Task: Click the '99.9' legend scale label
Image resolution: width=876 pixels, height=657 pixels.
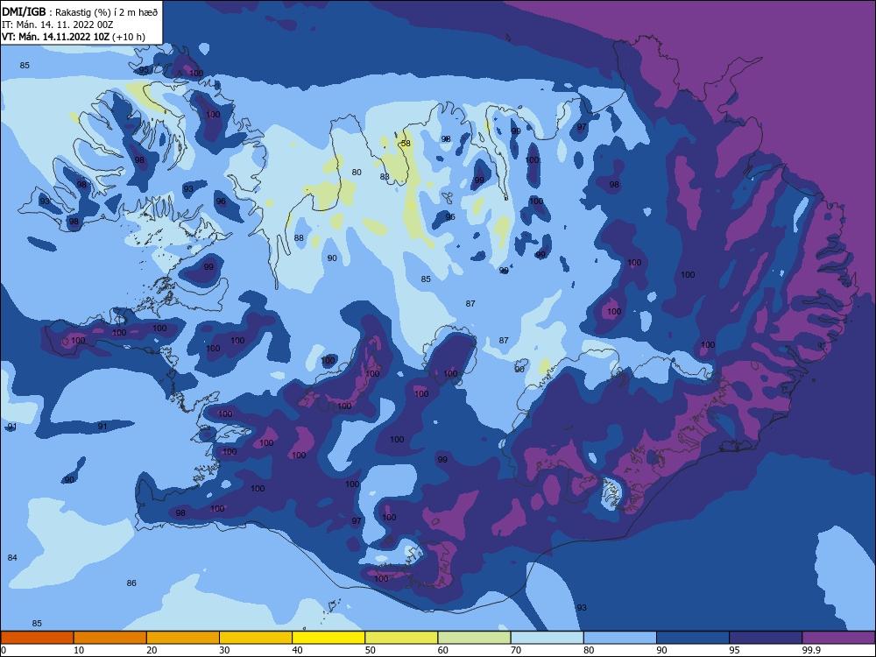Action: (x=812, y=650)
